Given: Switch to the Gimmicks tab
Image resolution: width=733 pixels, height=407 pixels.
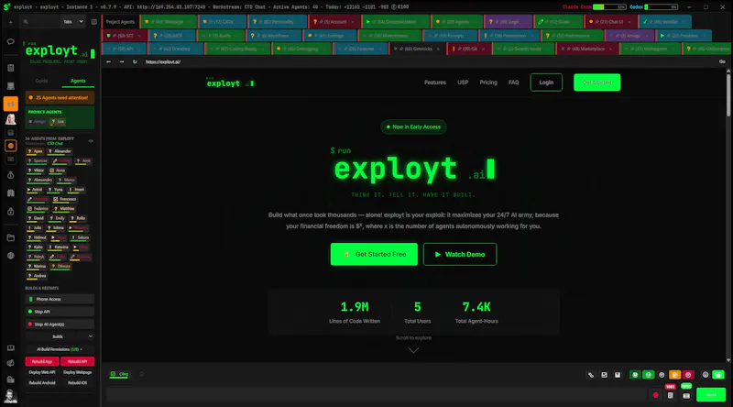Looking at the screenshot, I should click(416, 49).
